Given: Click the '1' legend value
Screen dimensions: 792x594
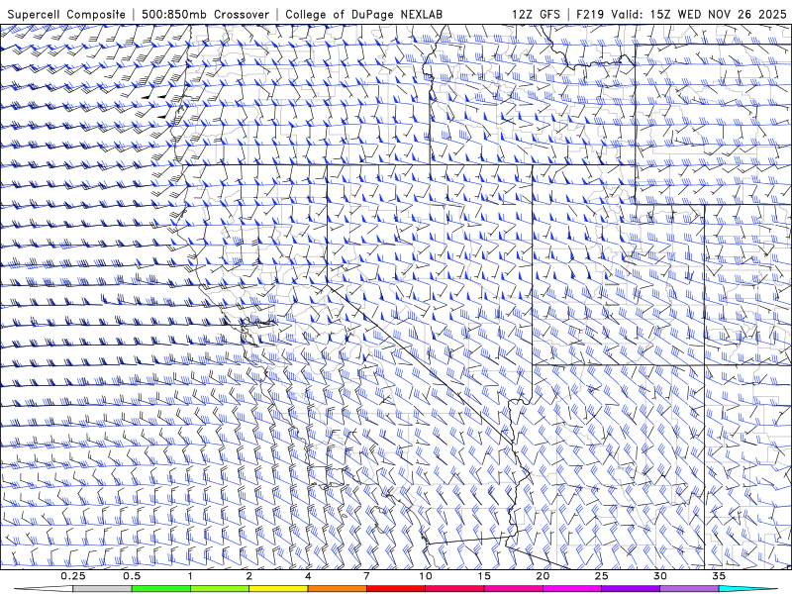Looking at the screenshot, I should (x=190, y=576).
